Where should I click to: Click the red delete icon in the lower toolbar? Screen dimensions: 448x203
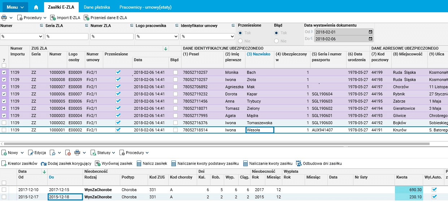click(68, 153)
